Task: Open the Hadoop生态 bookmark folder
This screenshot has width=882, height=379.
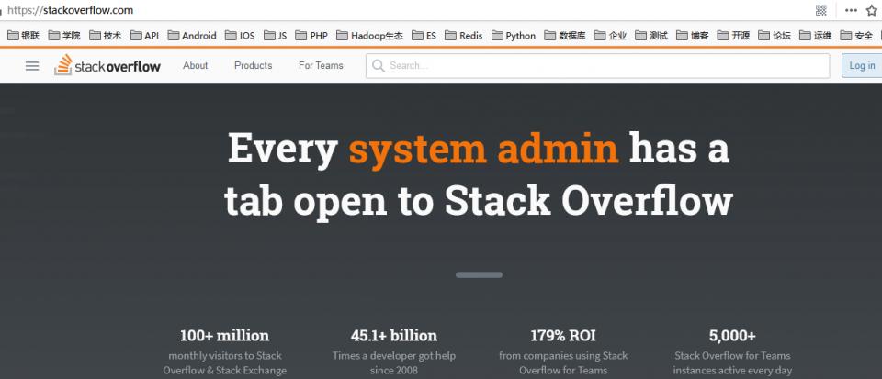Action: (x=369, y=36)
